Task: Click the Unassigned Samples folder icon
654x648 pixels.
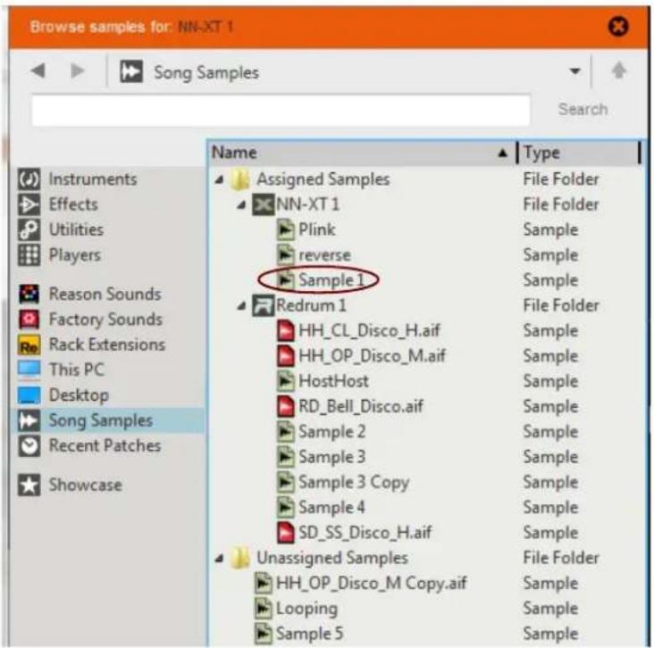Action: (240, 559)
